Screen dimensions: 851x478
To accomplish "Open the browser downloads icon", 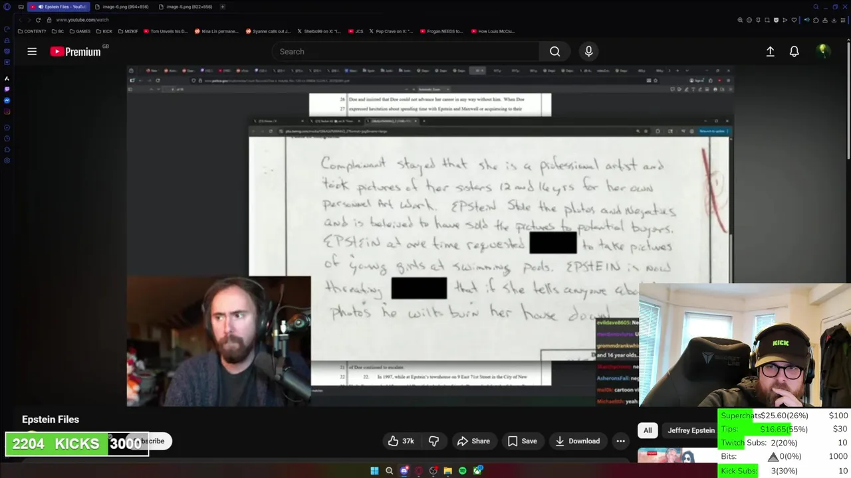I will pyautogui.click(x=834, y=20).
